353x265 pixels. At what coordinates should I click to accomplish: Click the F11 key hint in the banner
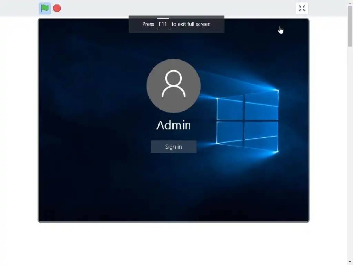(163, 24)
